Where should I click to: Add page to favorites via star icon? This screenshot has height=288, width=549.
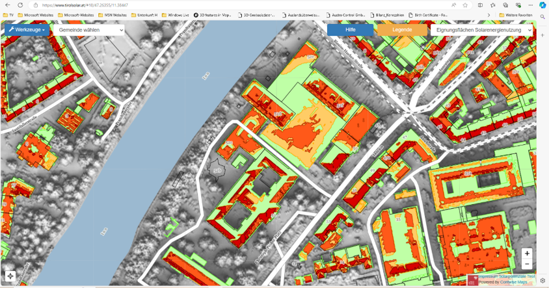pos(465,5)
